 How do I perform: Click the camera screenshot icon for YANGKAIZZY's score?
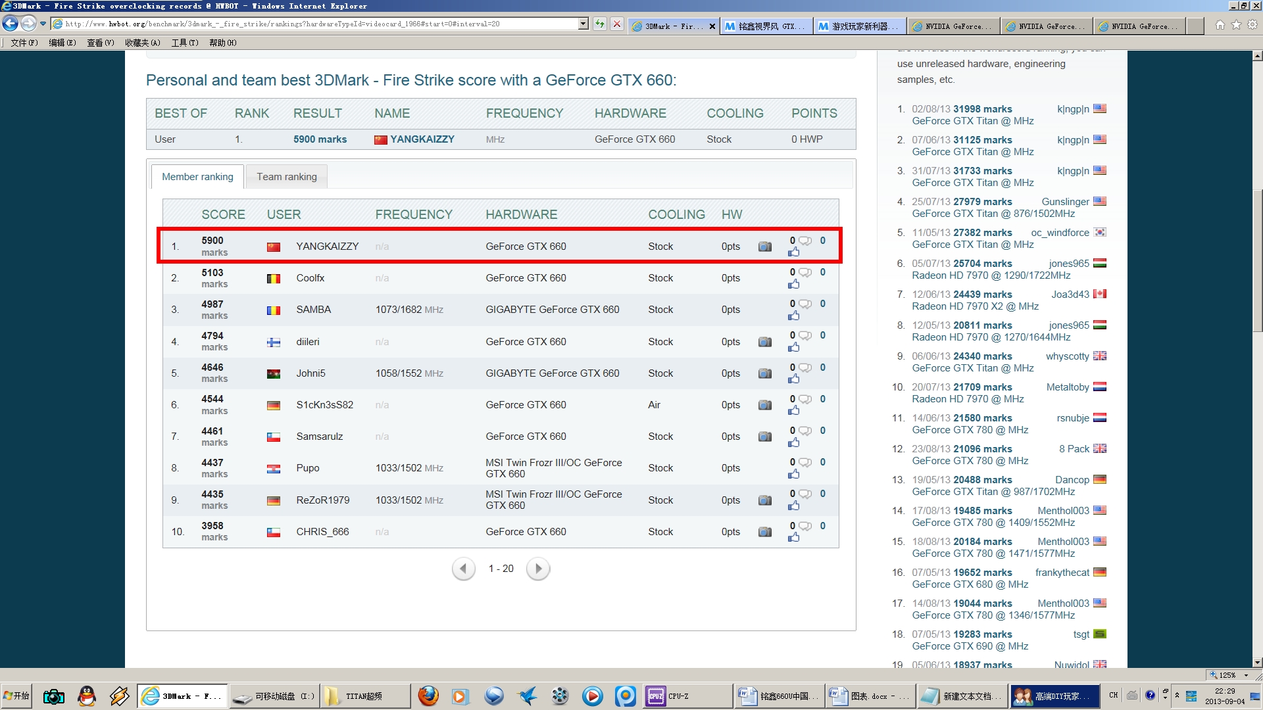764,247
